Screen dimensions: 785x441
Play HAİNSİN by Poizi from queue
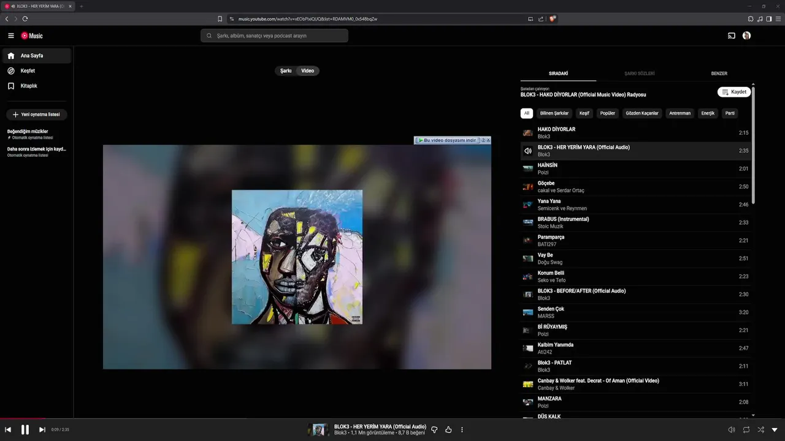(635, 169)
